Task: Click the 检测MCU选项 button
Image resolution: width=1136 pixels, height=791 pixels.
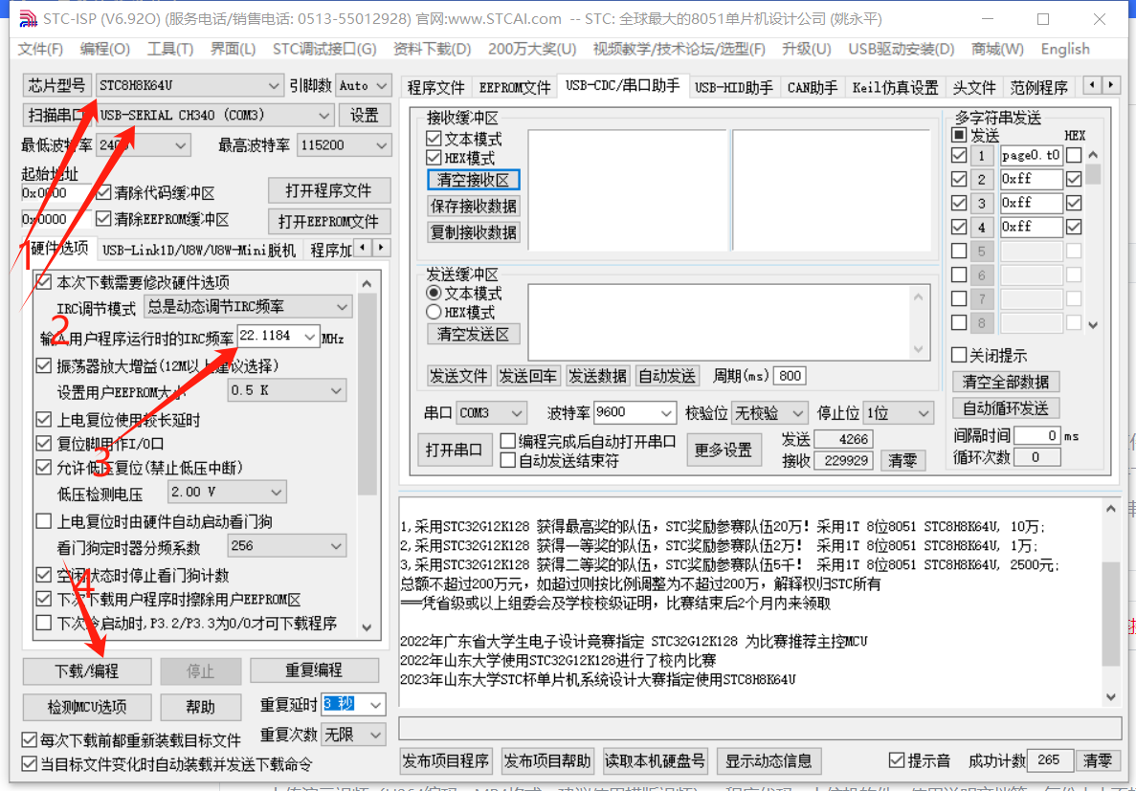Action: click(87, 707)
